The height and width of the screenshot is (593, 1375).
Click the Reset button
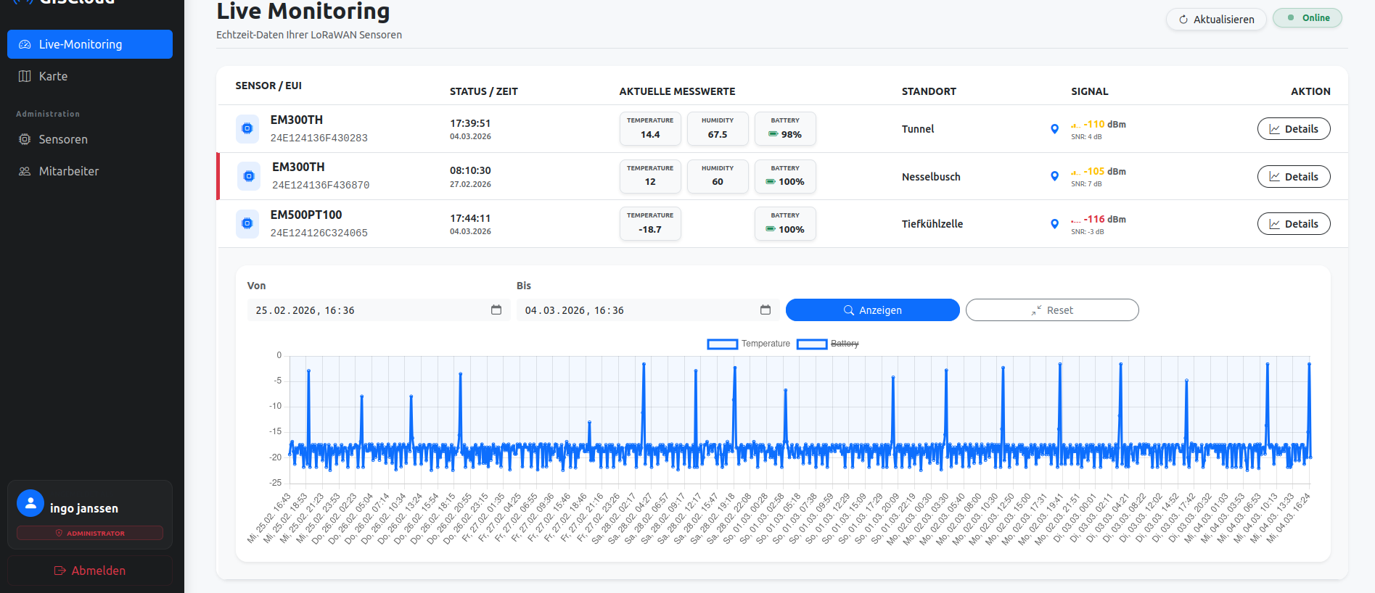1052,310
